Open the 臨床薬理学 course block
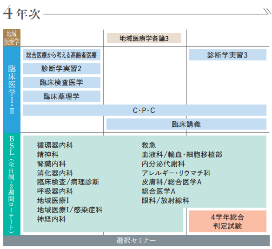Screen dimensions: 272x249 62,96
